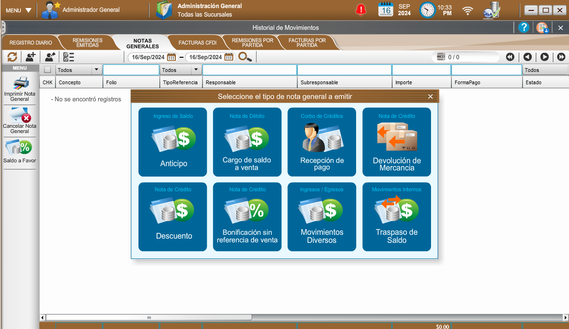The height and width of the screenshot is (329, 569).
Task: Open search with the magnifying glass icon
Action: click(x=245, y=57)
